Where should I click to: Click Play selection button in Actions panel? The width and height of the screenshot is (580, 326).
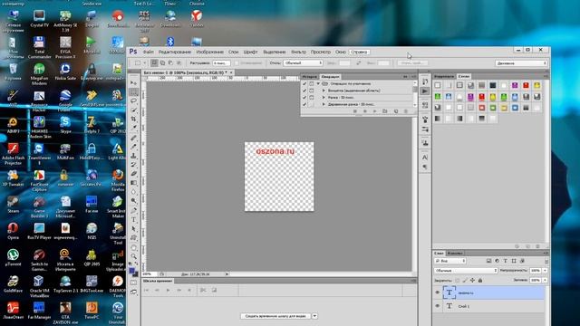point(374,110)
